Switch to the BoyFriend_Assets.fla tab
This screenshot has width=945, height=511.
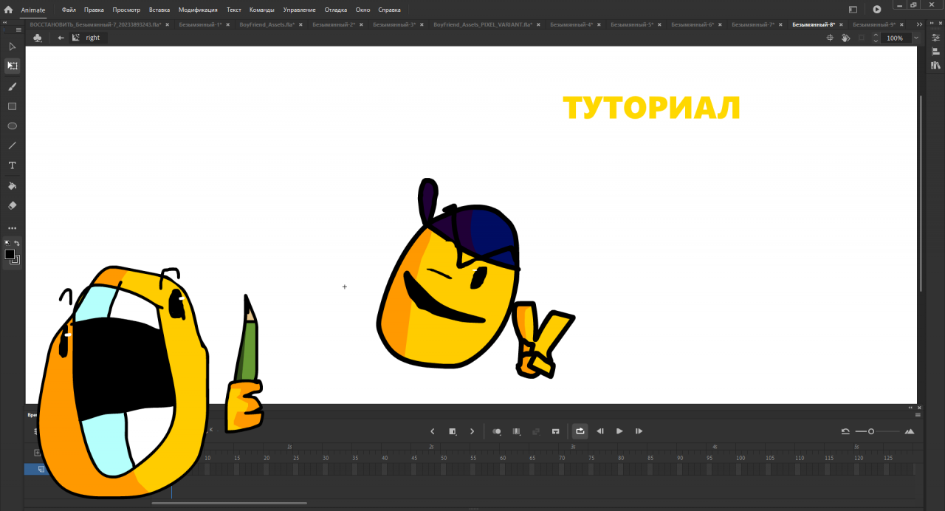click(x=267, y=24)
